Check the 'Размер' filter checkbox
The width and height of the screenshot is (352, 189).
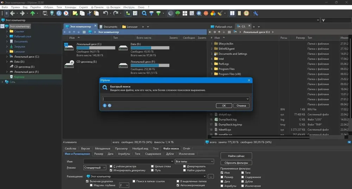click(222, 177)
